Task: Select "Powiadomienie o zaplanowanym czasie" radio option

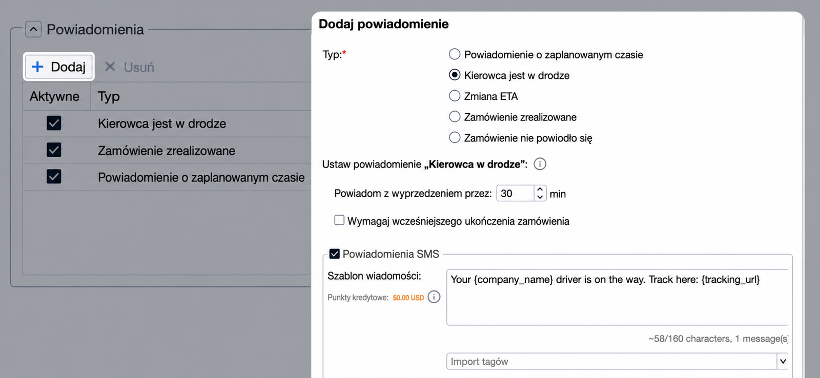Action: click(x=455, y=54)
